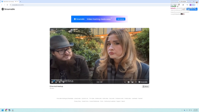Open the Podcast footer link
Screen dimensions: 199x112
(140, 99)
